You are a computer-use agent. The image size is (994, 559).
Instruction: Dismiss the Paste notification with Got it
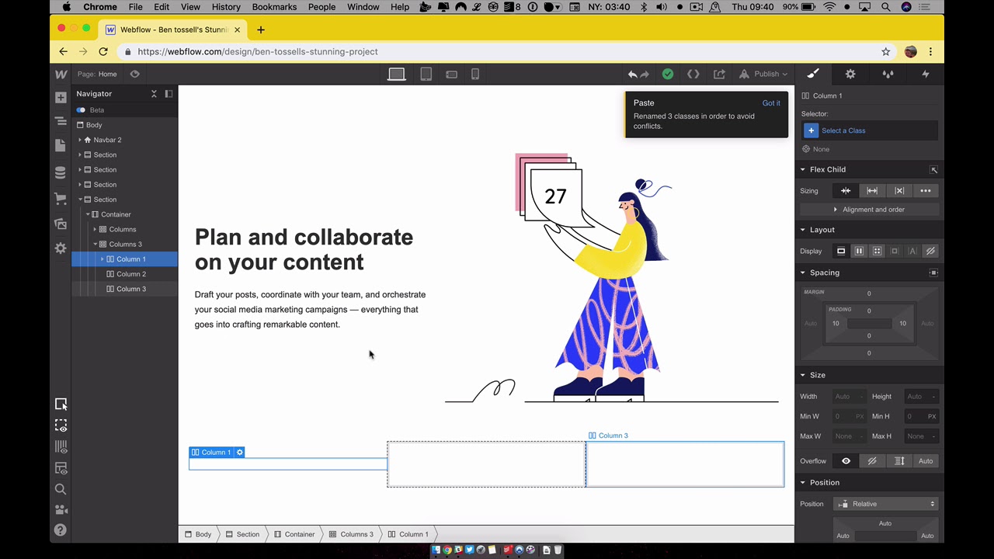tap(771, 103)
